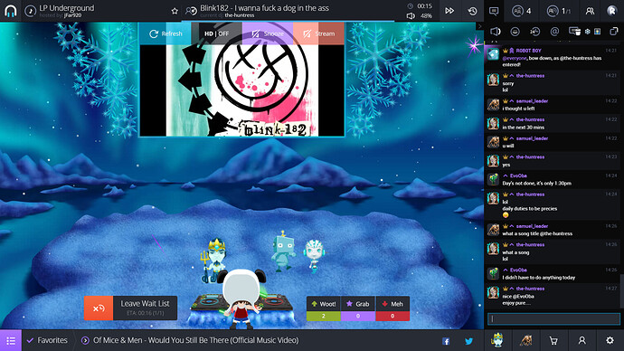Open the friends list people tab
This screenshot has height=351, width=624.
[x=590, y=11]
